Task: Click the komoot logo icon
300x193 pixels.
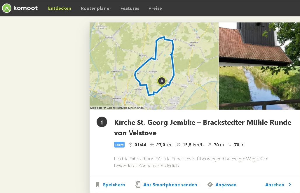Action: pyautogui.click(x=7, y=8)
